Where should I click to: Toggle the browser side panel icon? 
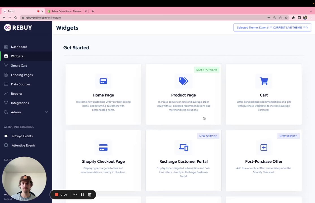pos(299,18)
